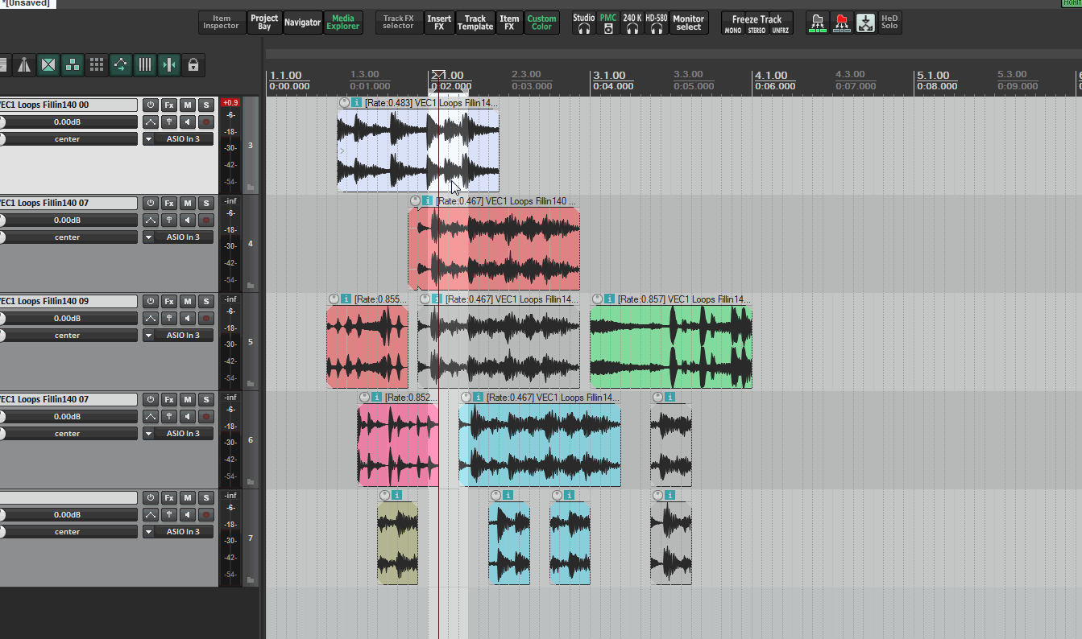The image size is (1082, 639).
Task: Toggle snap in the left toolbar
Action: (x=169, y=65)
